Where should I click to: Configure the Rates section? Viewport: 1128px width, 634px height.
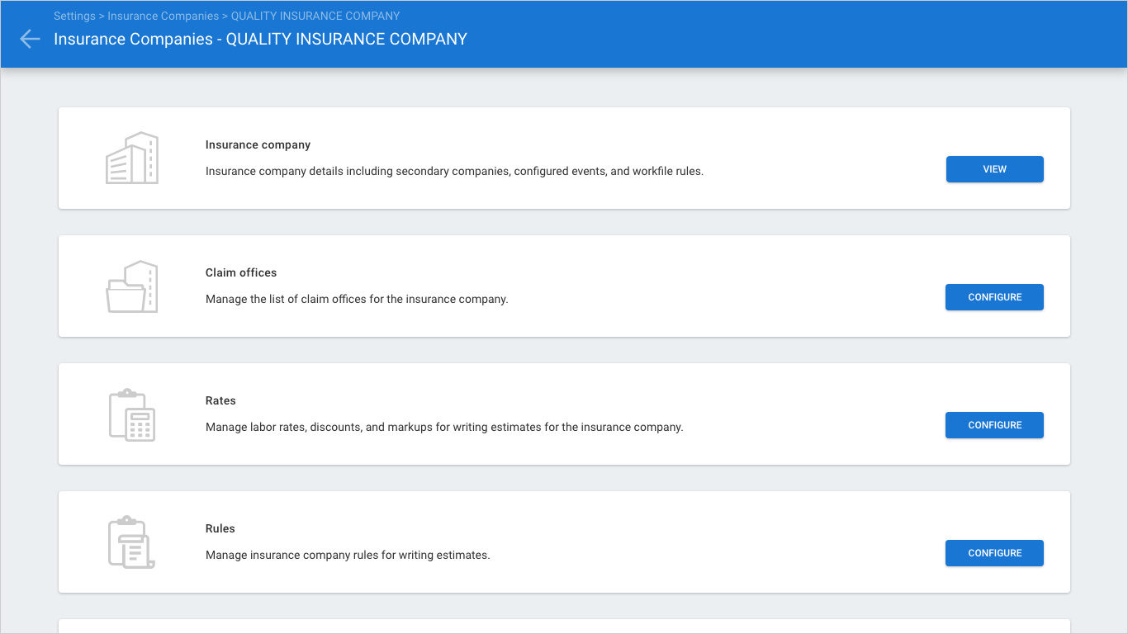pos(994,425)
